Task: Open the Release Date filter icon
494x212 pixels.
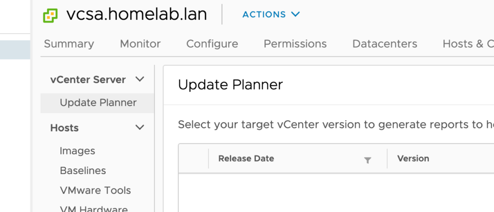Action: (367, 161)
